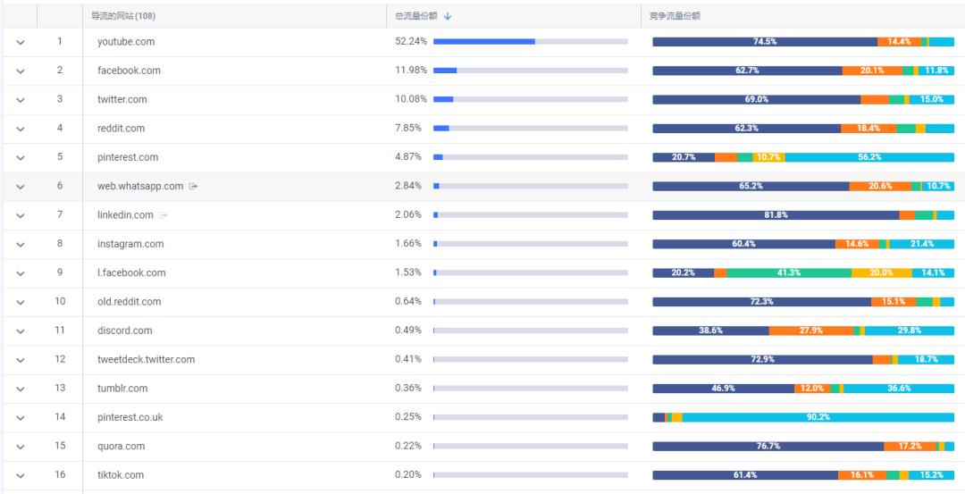
Task: Click 41.3% green segment in l.facebook.com row
Action: (788, 272)
